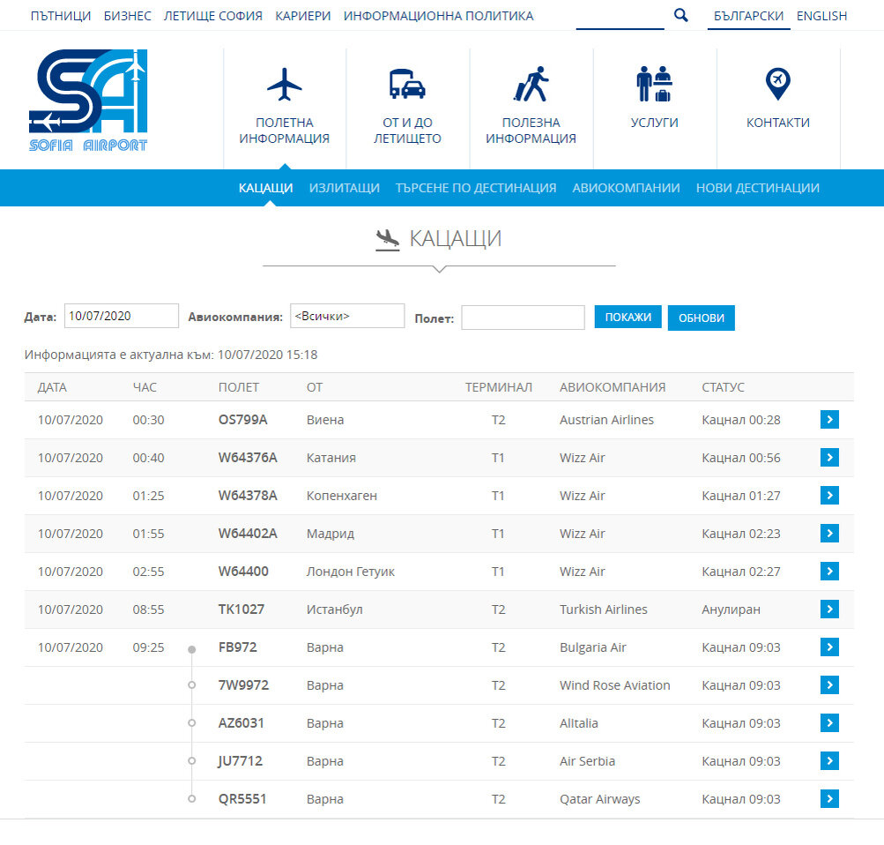Open the Бизнес top menu
This screenshot has height=845, width=884.
[128, 16]
